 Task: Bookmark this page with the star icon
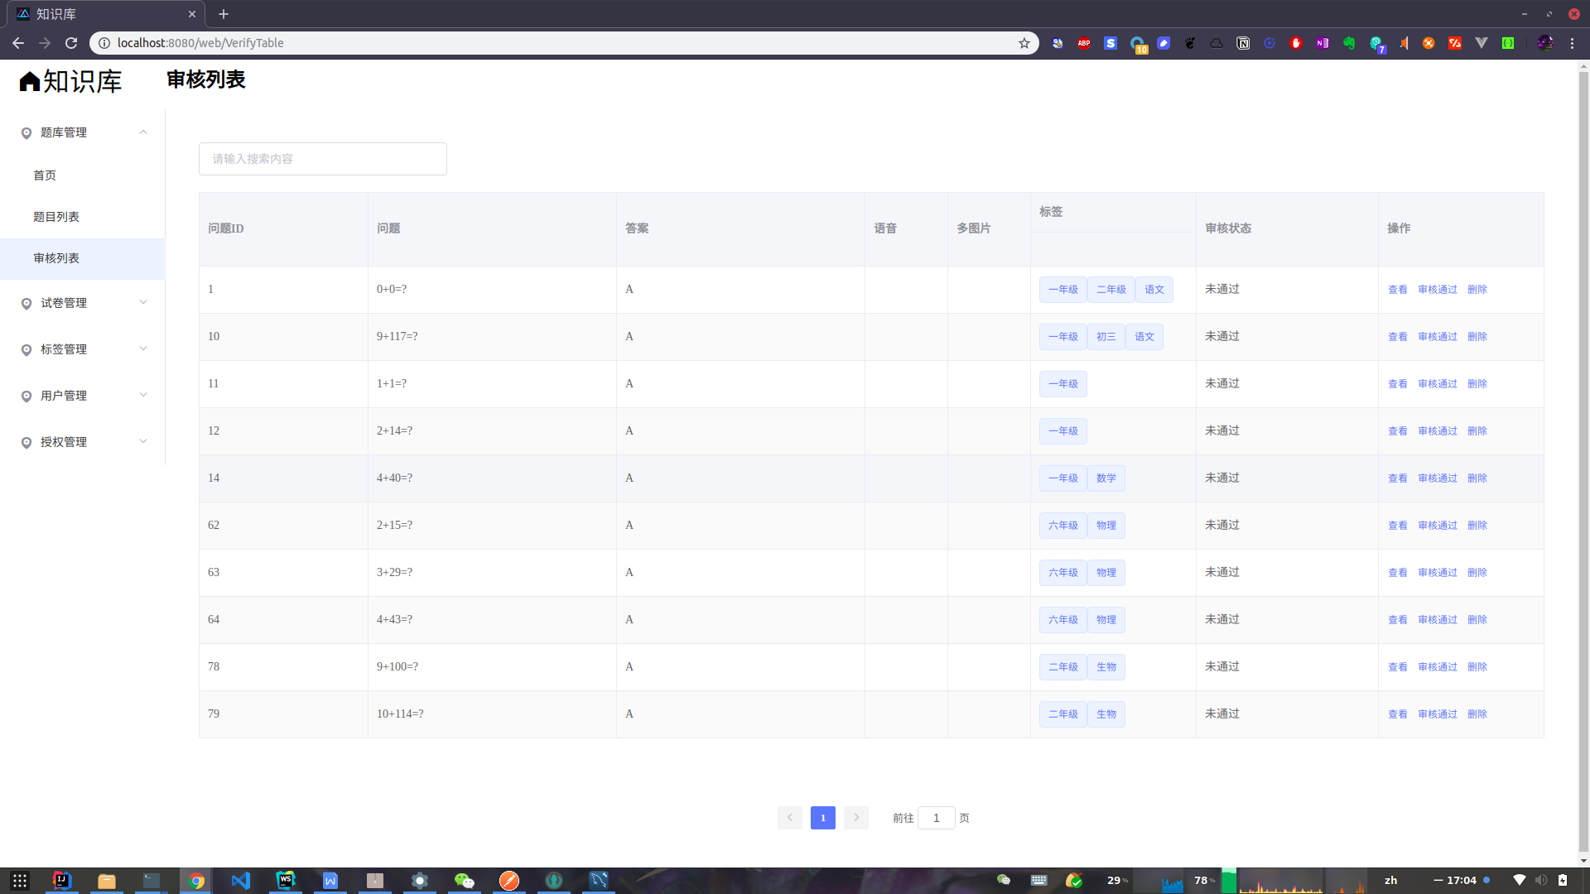tap(1024, 43)
